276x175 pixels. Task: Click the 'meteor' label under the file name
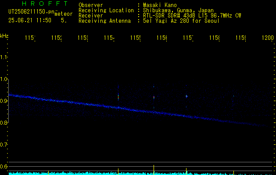pyautogui.click(x=64, y=14)
